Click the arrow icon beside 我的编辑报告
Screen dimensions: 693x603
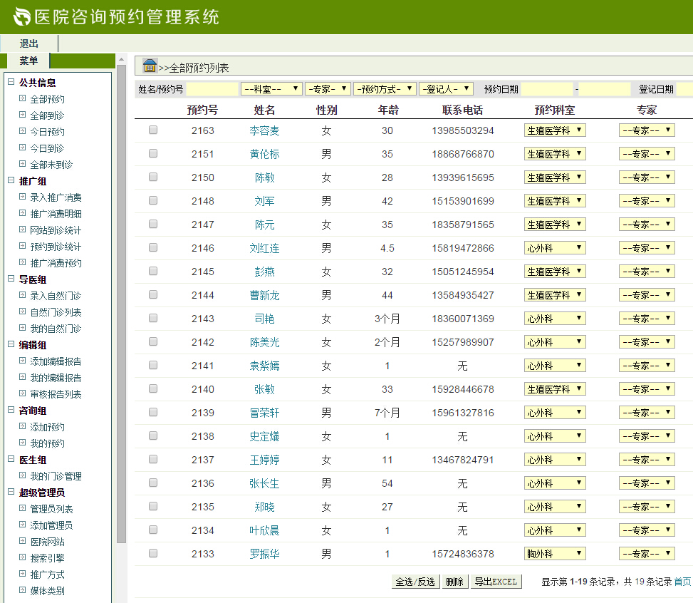(23, 377)
